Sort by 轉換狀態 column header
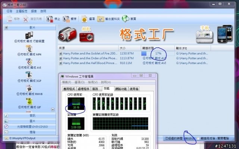Screen dimensions: 239x149 point(158,48)
